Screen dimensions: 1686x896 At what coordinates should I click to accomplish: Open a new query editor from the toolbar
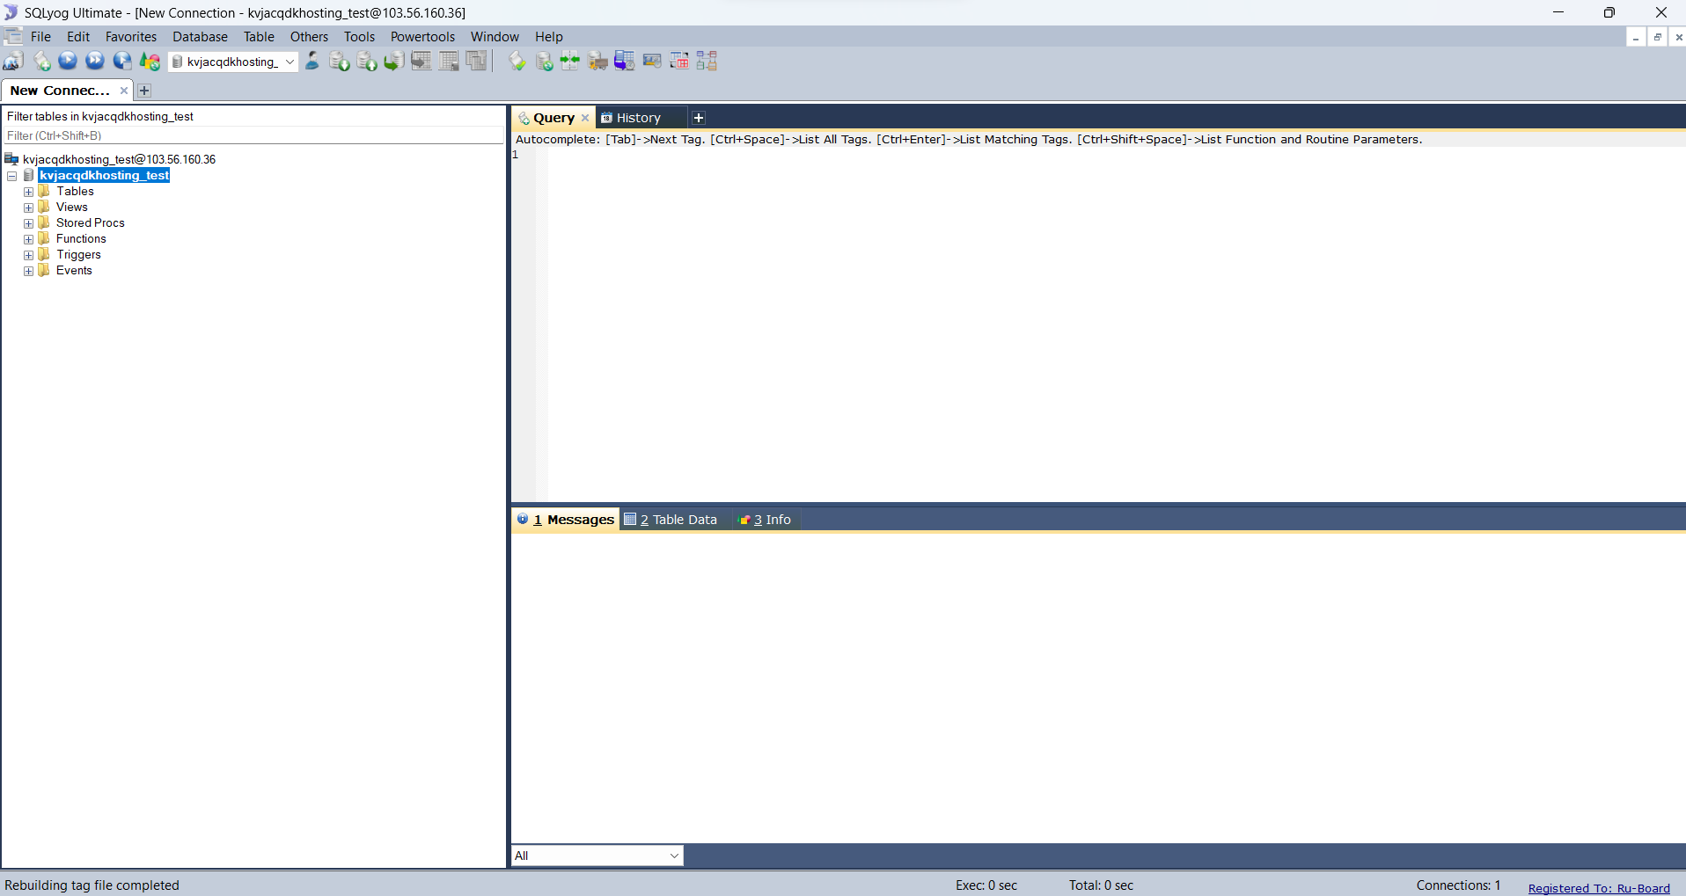(41, 62)
